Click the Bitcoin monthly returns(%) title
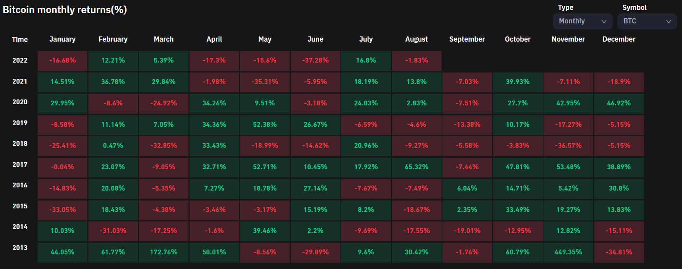 tap(65, 10)
